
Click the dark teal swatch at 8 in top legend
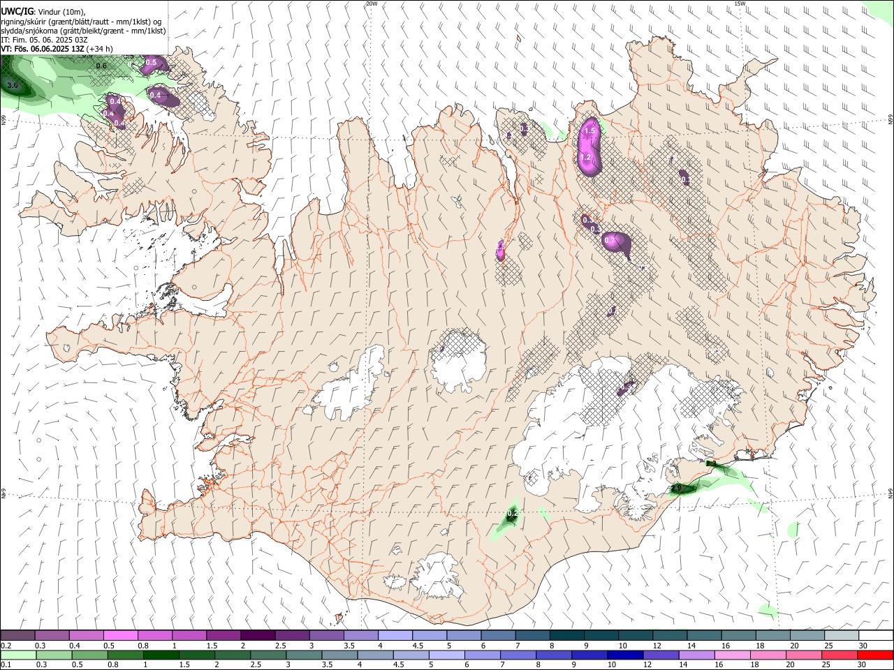[x=566, y=635]
